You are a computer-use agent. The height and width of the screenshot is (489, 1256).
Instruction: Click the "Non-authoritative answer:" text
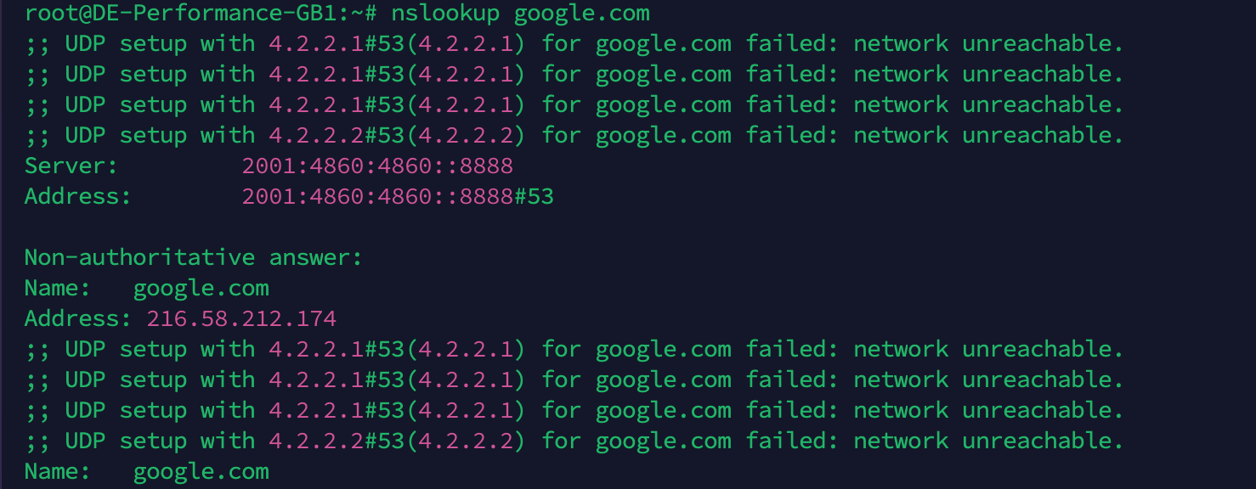[194, 257]
